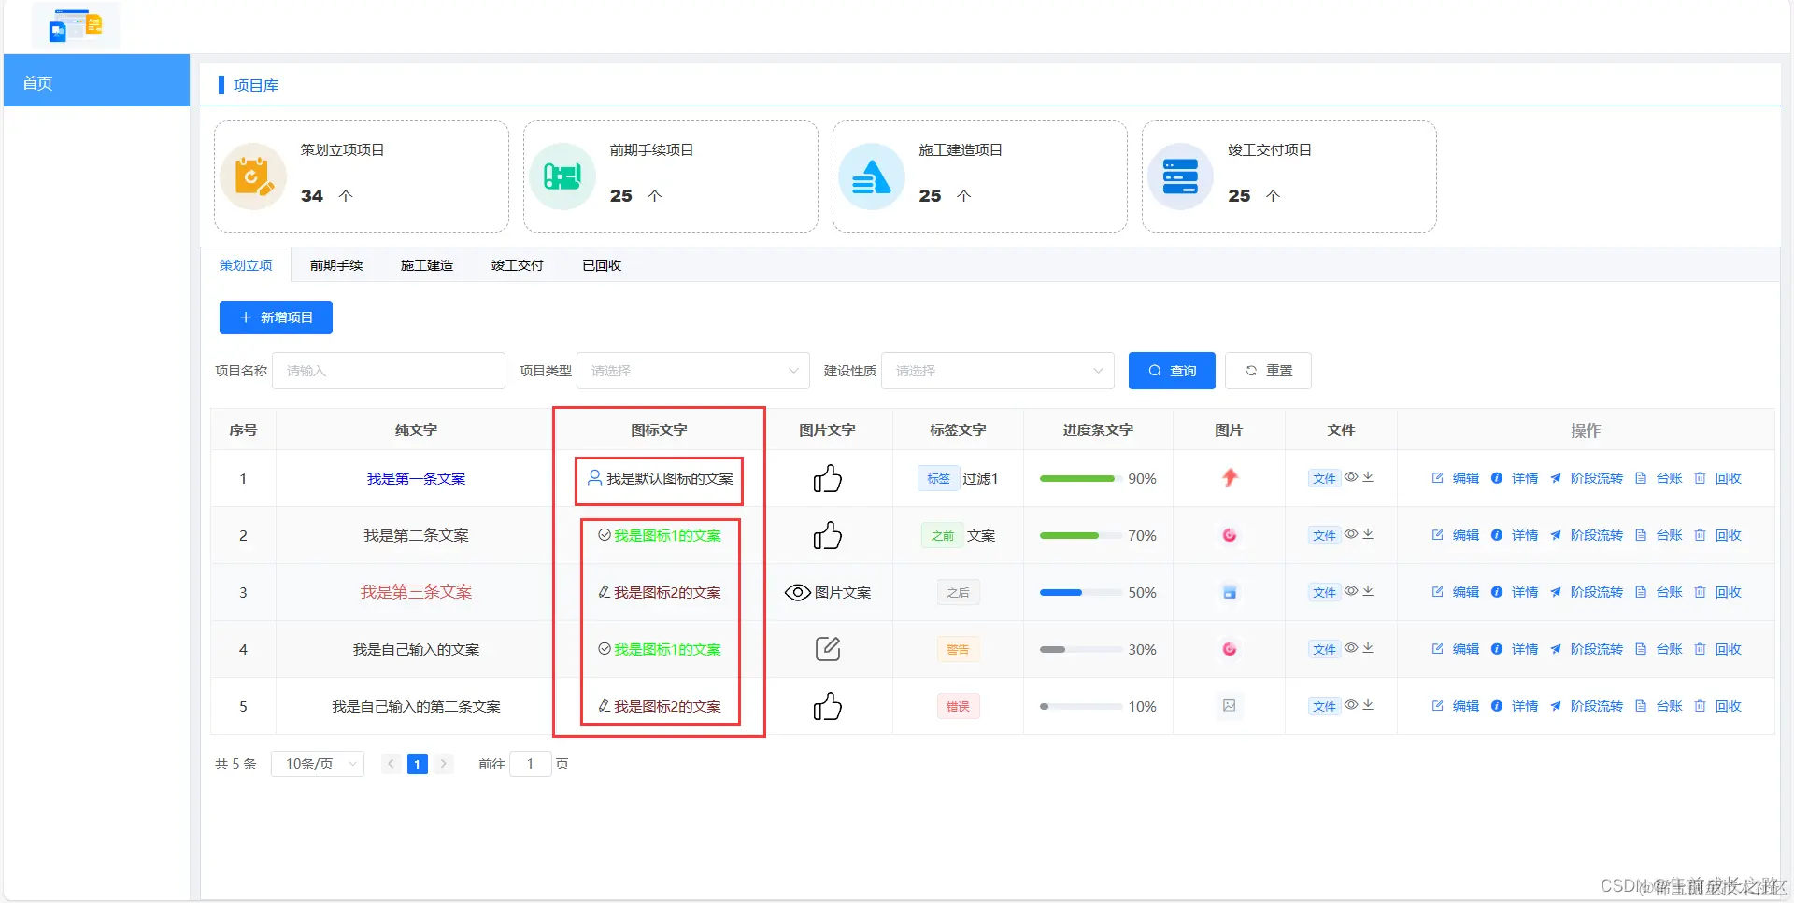The width and height of the screenshot is (1794, 903).
Task: Click the broken image placeholder in row 5
Action: click(1230, 706)
